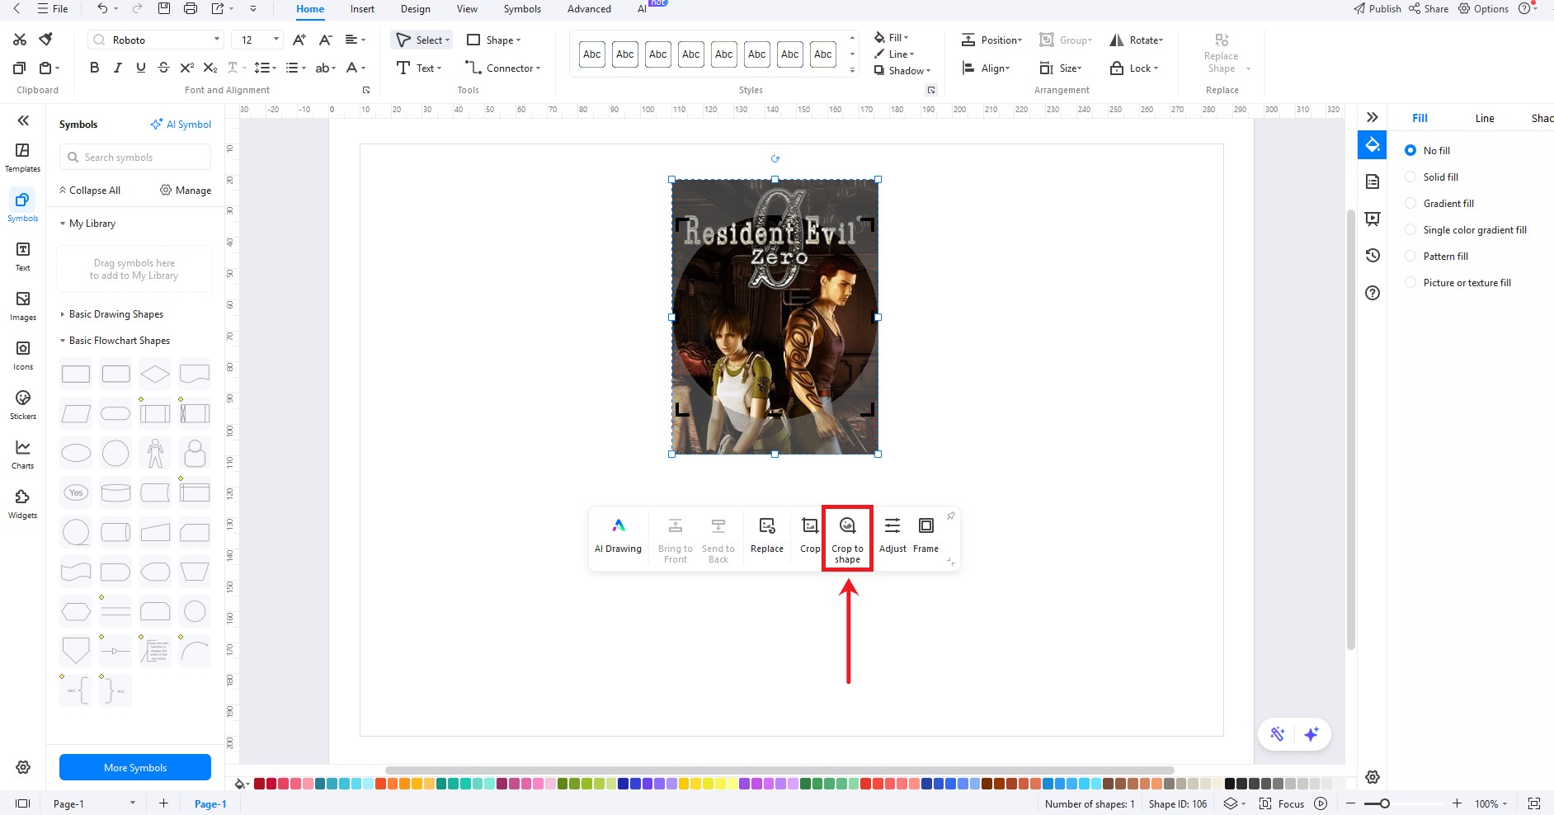Switch to the Design tab
The width and height of the screenshot is (1554, 815).
pyautogui.click(x=416, y=9)
